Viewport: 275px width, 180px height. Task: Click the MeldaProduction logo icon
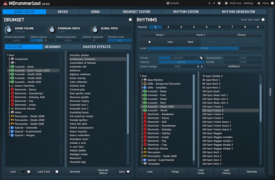tap(5, 3)
